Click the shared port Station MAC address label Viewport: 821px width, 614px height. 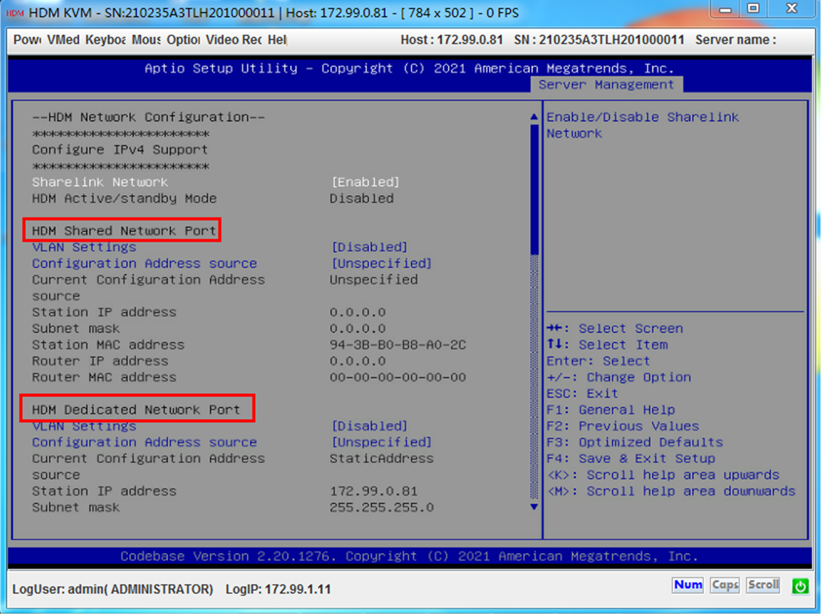coord(108,345)
